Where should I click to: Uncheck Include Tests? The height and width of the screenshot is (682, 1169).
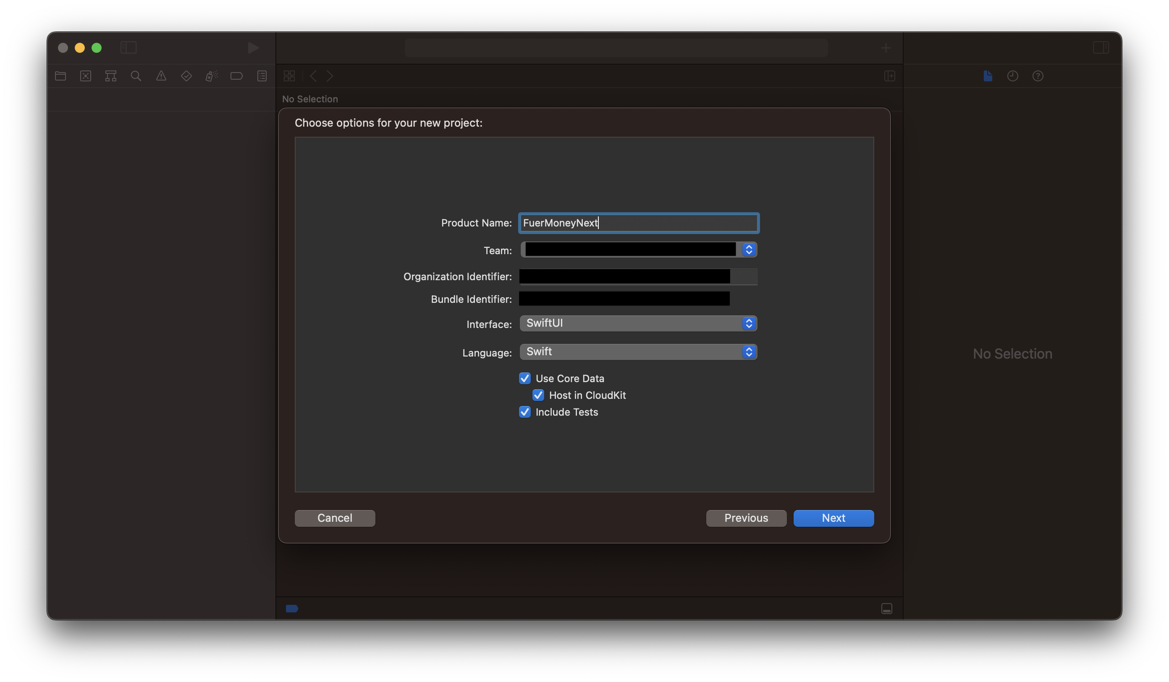pos(524,412)
